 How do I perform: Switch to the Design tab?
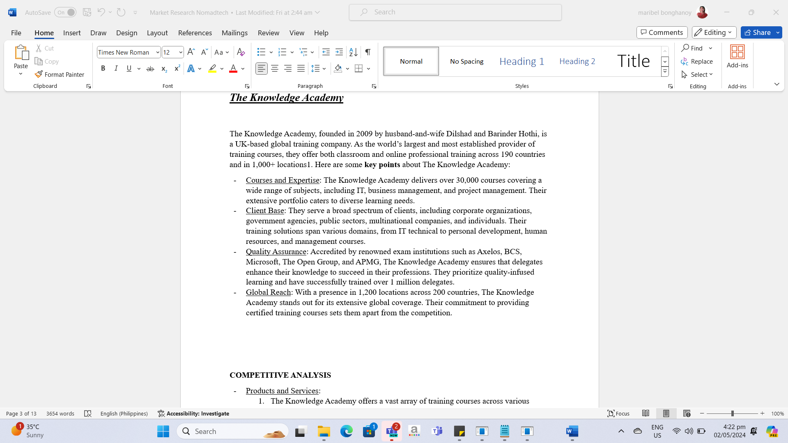coord(126,33)
